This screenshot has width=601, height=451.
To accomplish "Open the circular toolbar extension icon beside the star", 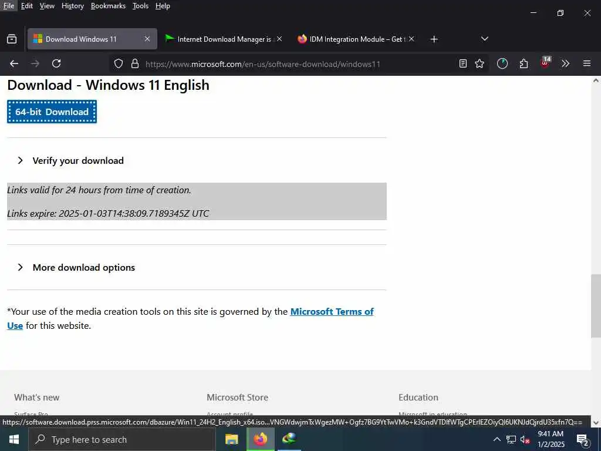I will point(502,63).
